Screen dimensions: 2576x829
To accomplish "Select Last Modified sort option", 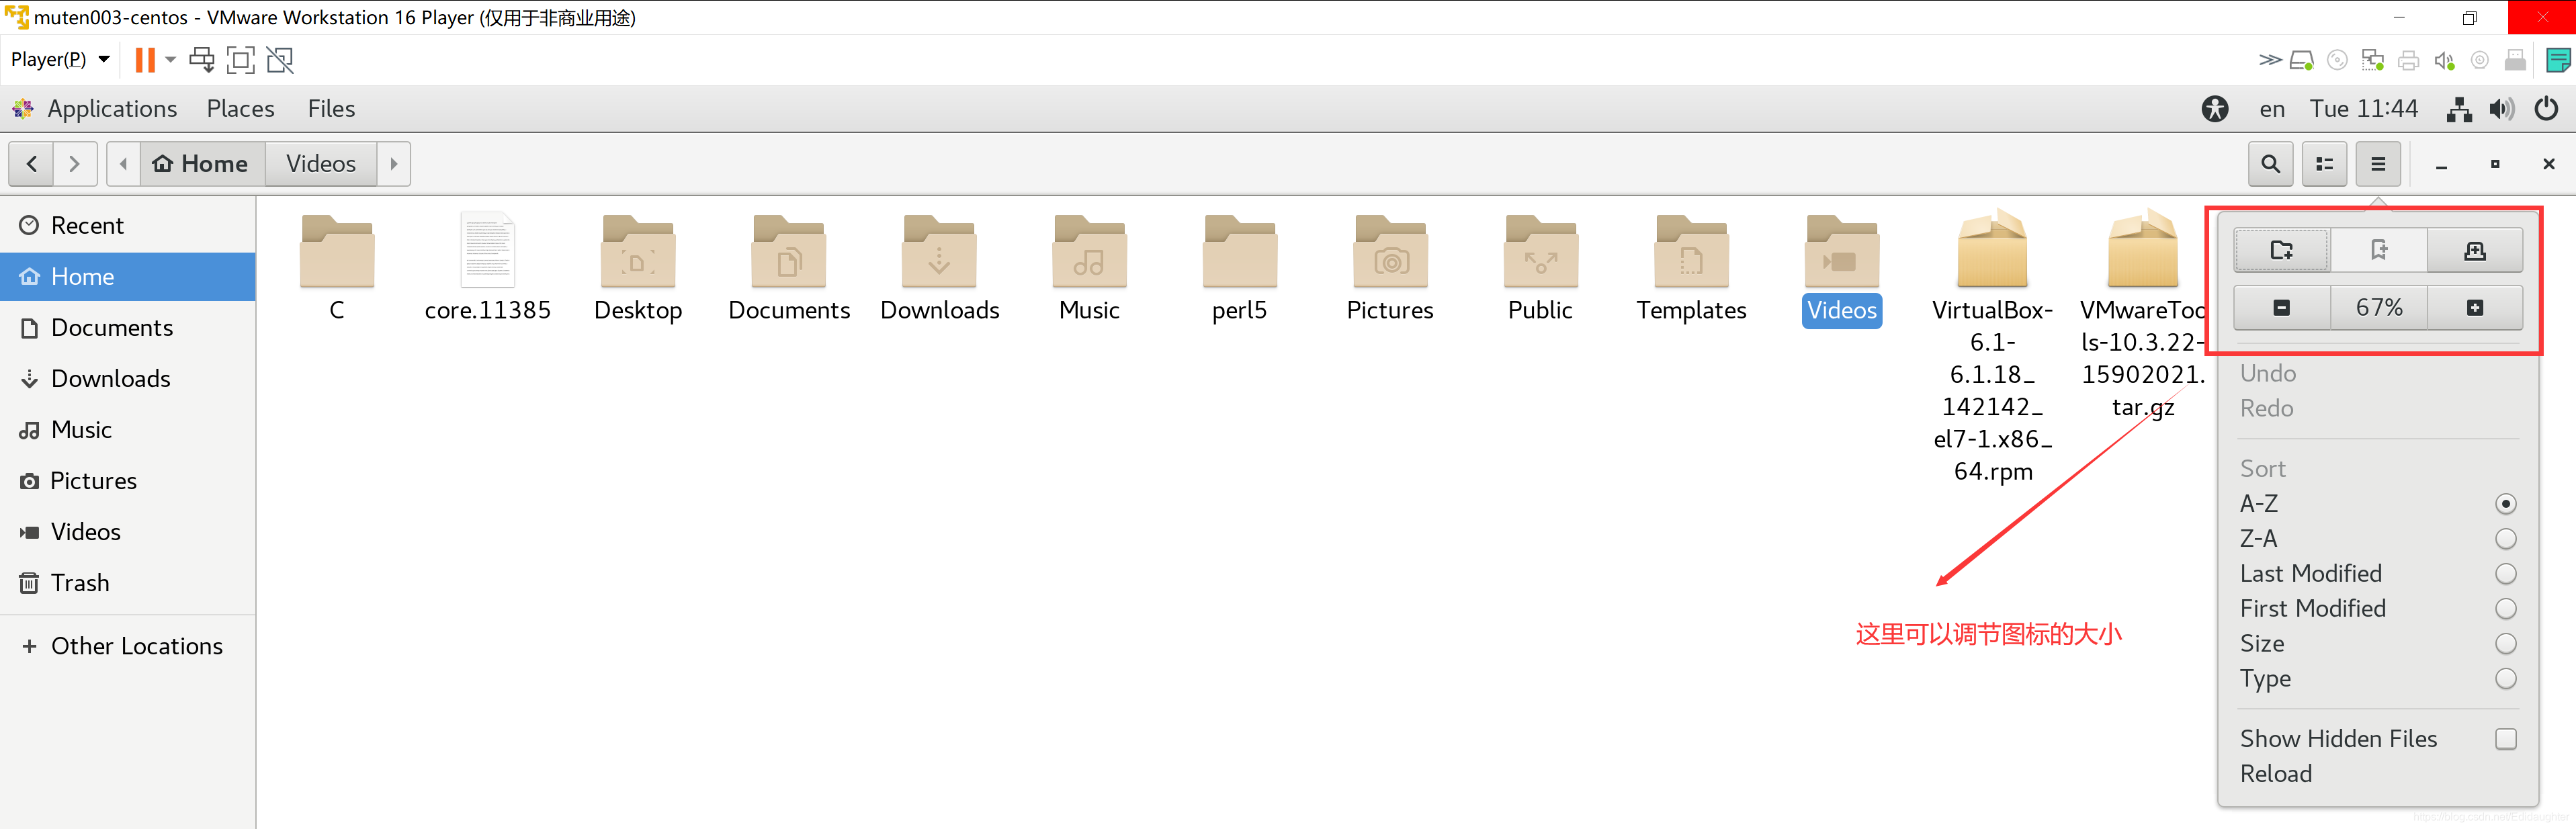I will tap(2310, 574).
